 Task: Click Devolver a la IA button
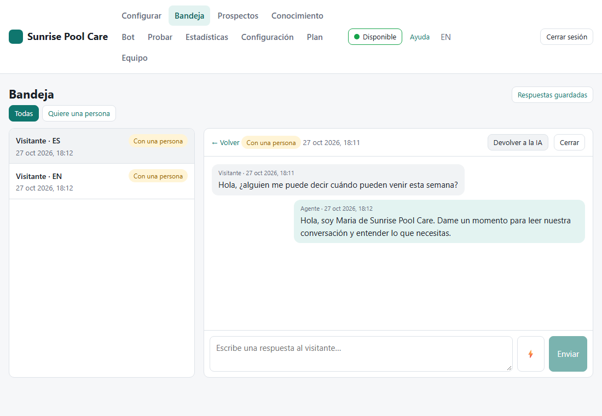pos(518,142)
